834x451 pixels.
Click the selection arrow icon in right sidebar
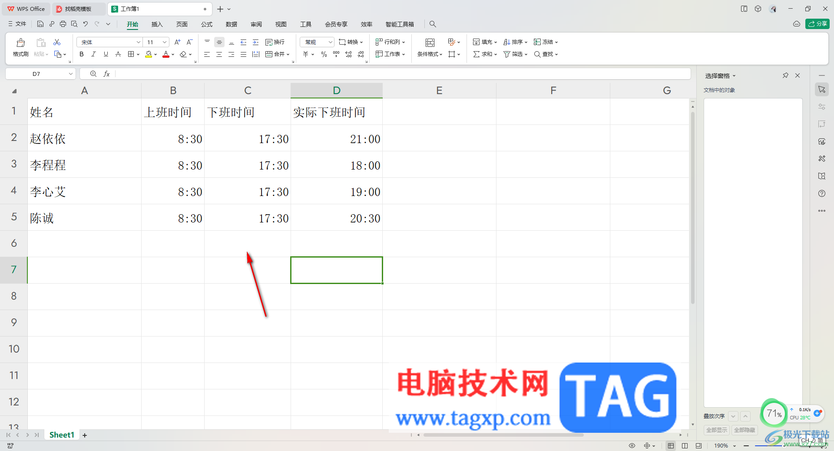click(822, 89)
